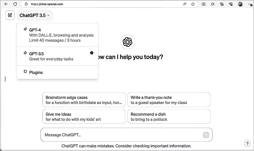Click the new chat compose icon
The height and width of the screenshot is (151, 254).
tap(10, 15)
